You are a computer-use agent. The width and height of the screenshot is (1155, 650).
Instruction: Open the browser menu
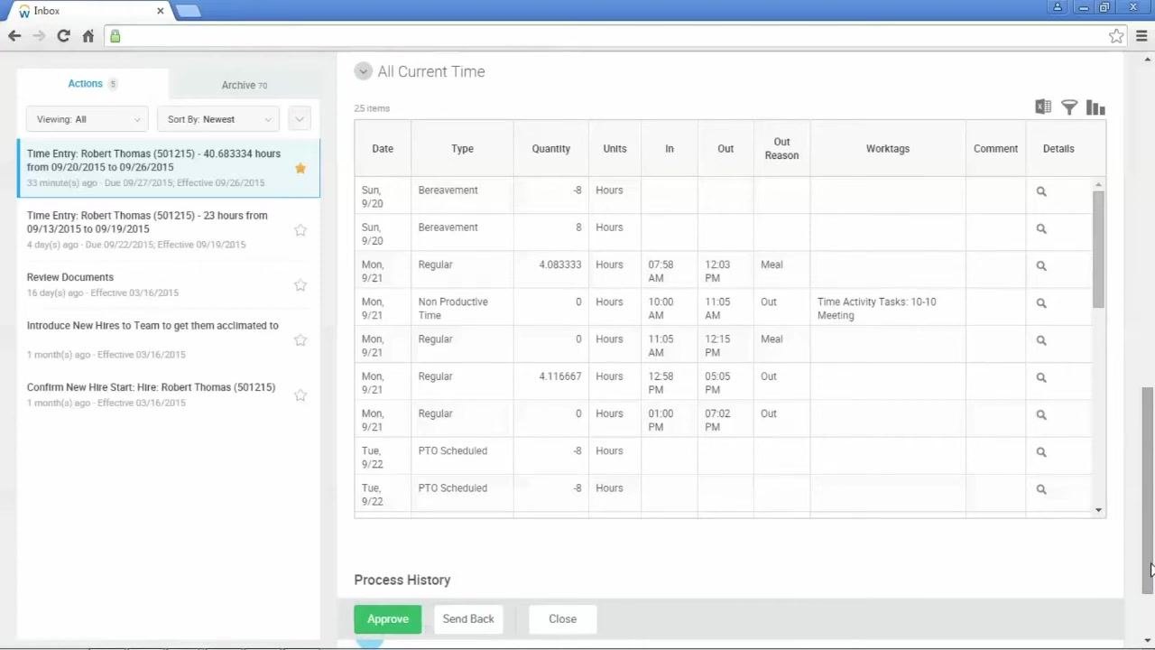1141,36
